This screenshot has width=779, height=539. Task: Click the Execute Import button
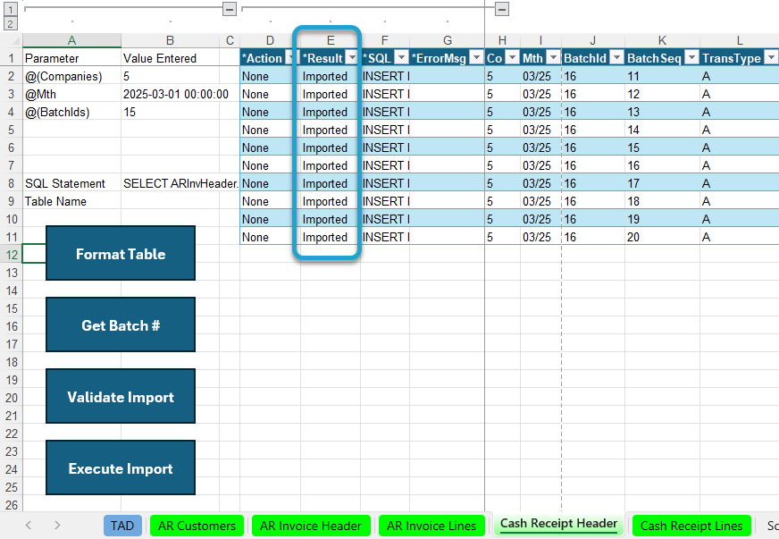tap(121, 467)
